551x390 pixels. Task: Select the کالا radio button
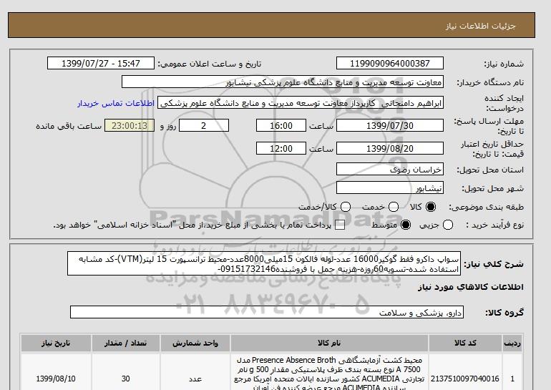(x=431, y=207)
